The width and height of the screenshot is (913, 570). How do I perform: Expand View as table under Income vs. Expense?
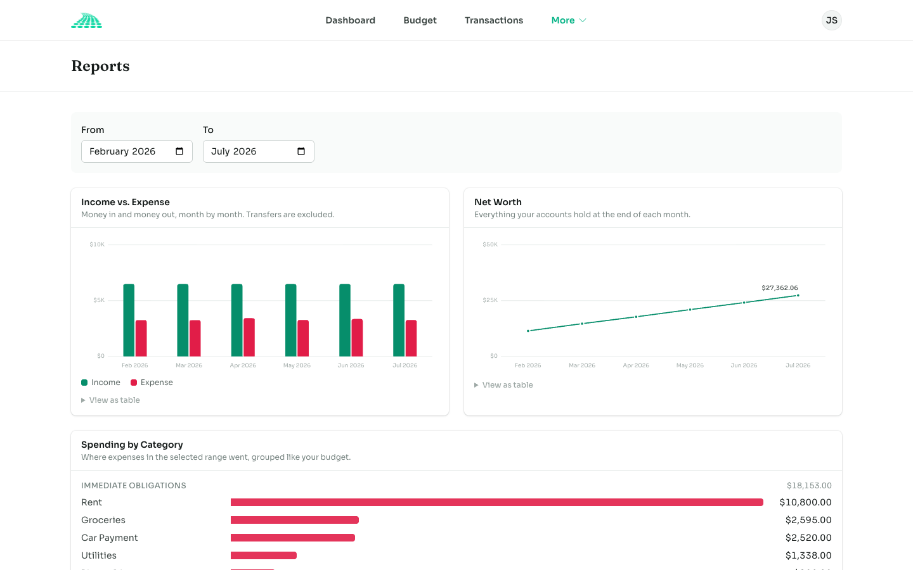tap(110, 400)
